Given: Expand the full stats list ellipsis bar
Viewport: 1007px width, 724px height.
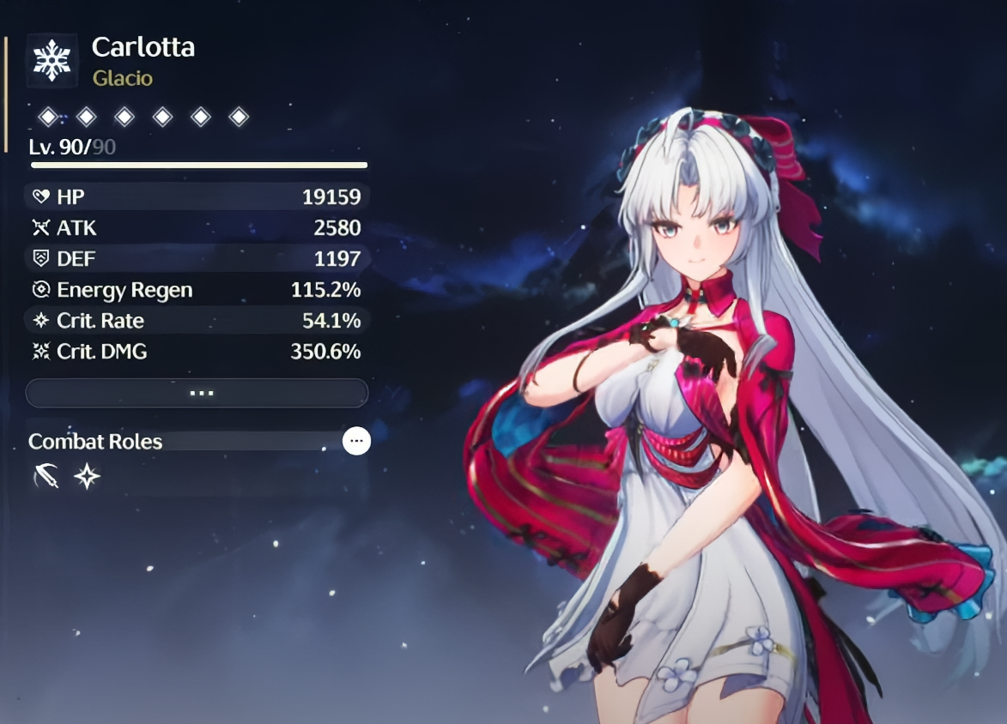Looking at the screenshot, I should pos(197,393).
